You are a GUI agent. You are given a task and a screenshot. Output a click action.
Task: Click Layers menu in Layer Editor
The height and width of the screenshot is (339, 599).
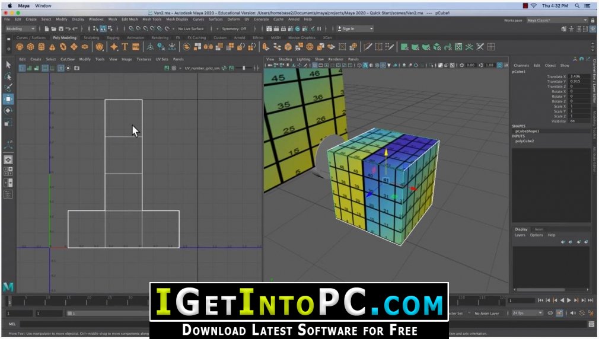520,235
